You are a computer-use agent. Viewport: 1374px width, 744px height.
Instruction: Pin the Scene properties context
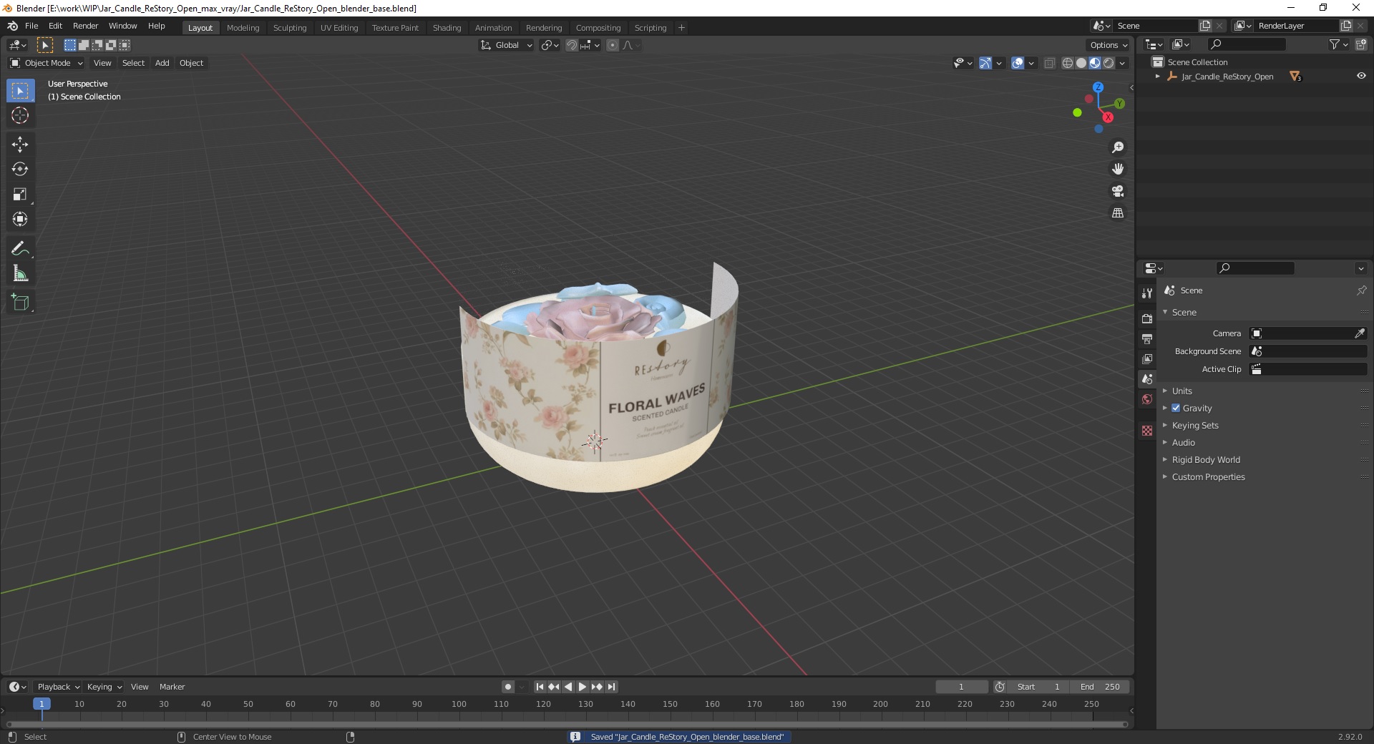click(1361, 290)
